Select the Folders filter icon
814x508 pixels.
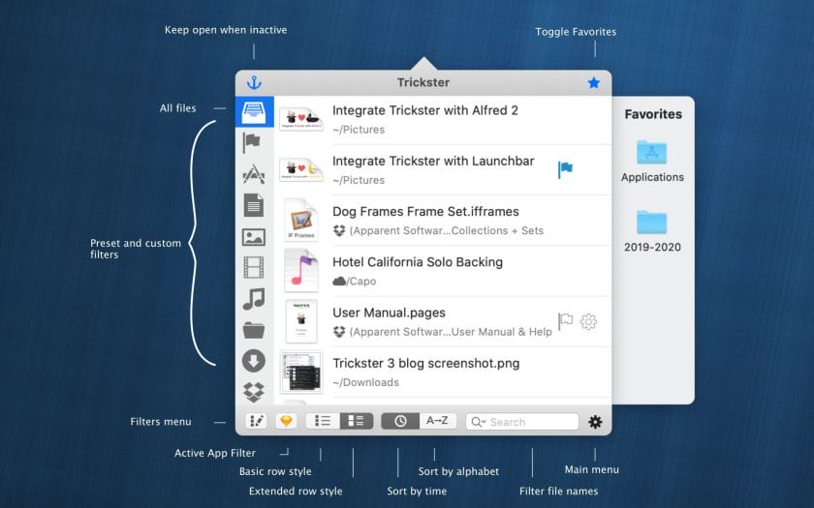pyautogui.click(x=253, y=330)
